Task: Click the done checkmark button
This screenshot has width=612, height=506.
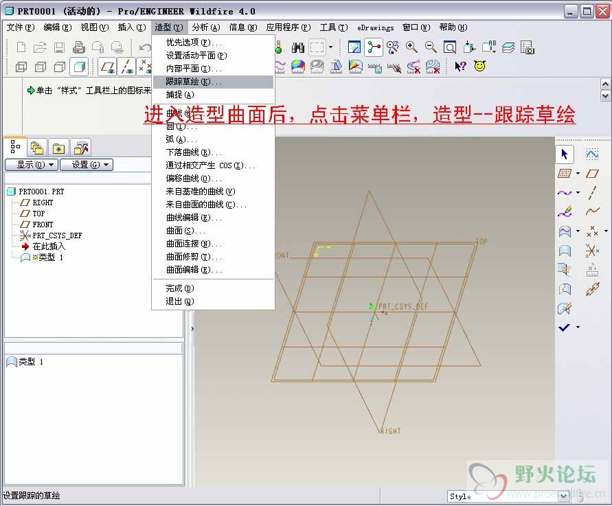Action: pyautogui.click(x=565, y=327)
